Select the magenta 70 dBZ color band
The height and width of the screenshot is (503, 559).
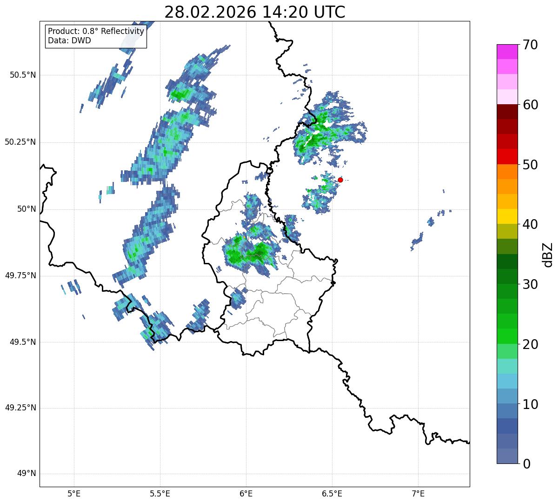pos(507,52)
